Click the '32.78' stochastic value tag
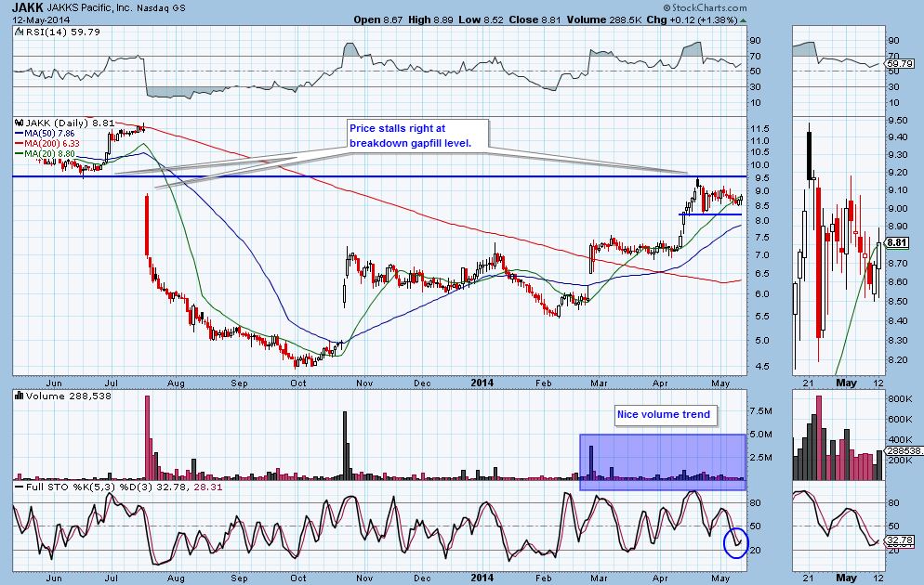The image size is (924, 585). tap(900, 539)
